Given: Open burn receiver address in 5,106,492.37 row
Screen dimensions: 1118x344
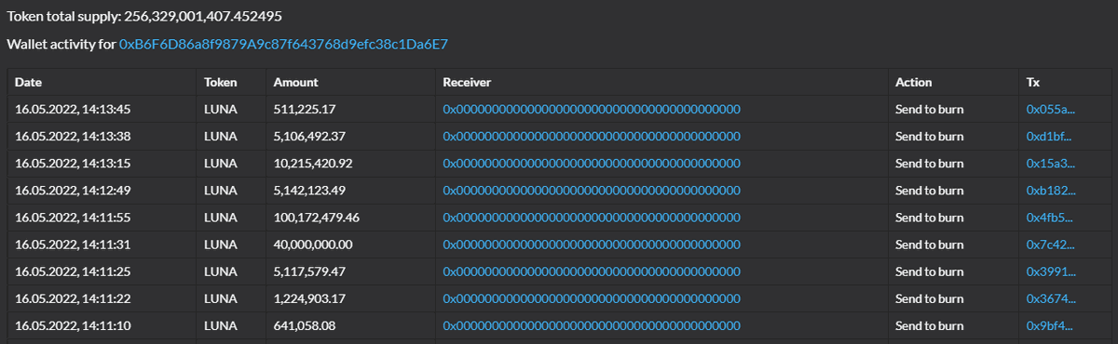Looking at the screenshot, I should coord(592,137).
